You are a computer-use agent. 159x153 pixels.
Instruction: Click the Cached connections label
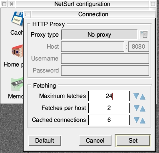click(59, 120)
